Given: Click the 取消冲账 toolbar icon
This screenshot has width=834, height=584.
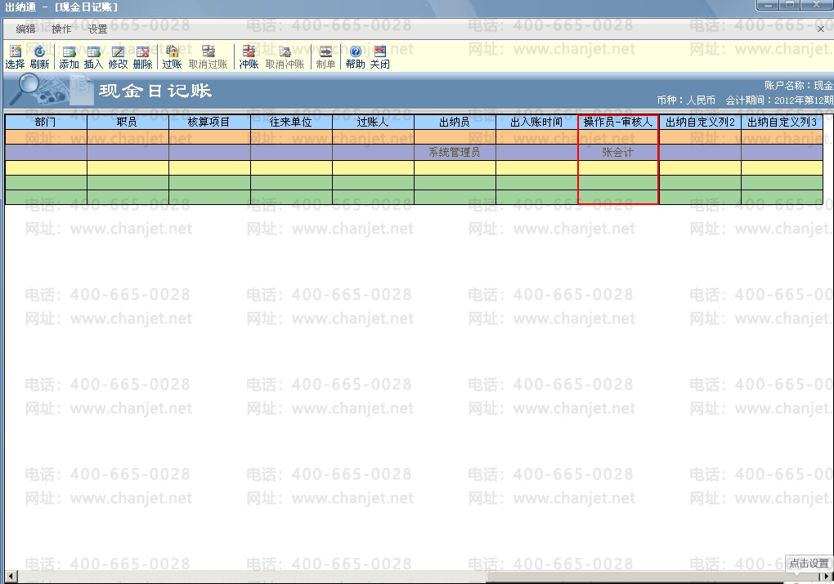Looking at the screenshot, I should pyautogui.click(x=285, y=57).
